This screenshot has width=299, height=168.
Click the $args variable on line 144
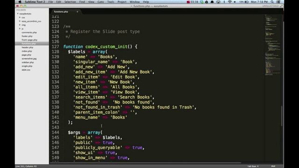[x=74, y=133]
